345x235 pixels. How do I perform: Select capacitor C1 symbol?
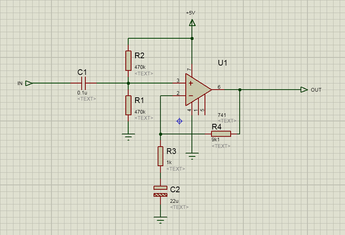click(83, 83)
